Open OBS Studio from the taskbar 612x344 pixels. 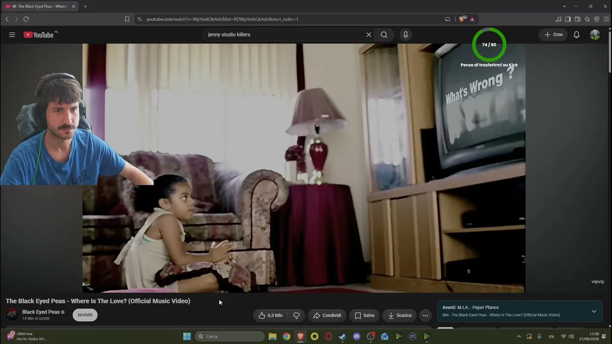point(371,336)
